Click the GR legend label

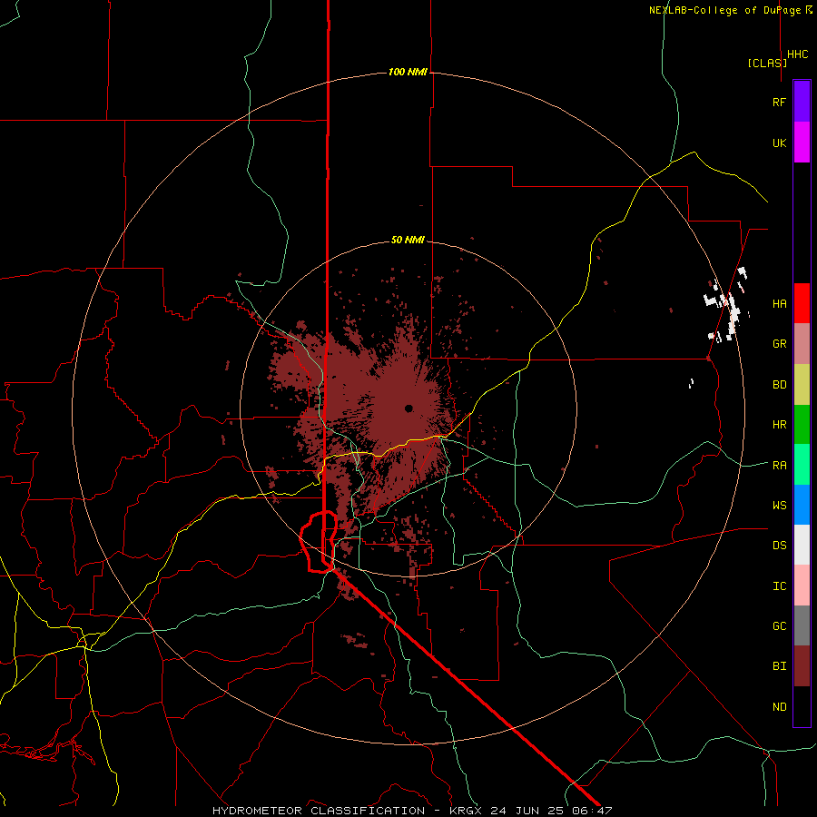click(x=779, y=344)
